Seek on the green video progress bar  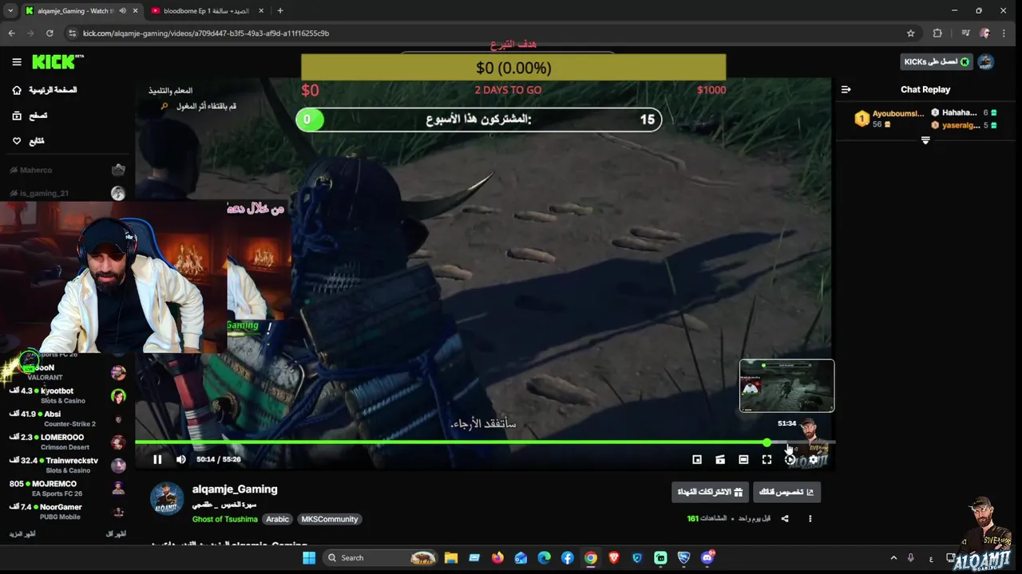pos(485,442)
